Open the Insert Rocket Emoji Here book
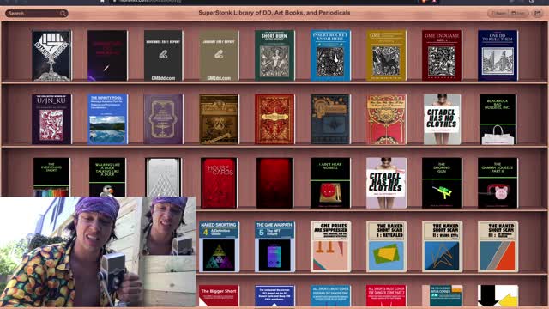 (330, 56)
